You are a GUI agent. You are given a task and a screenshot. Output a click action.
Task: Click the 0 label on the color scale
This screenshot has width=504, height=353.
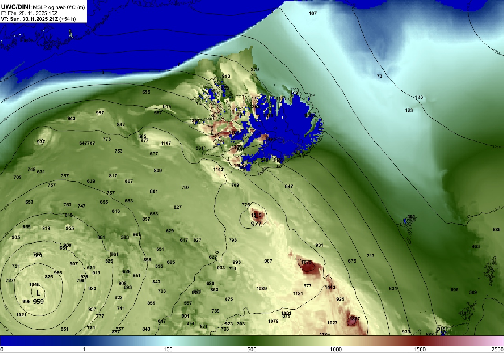[2, 349]
